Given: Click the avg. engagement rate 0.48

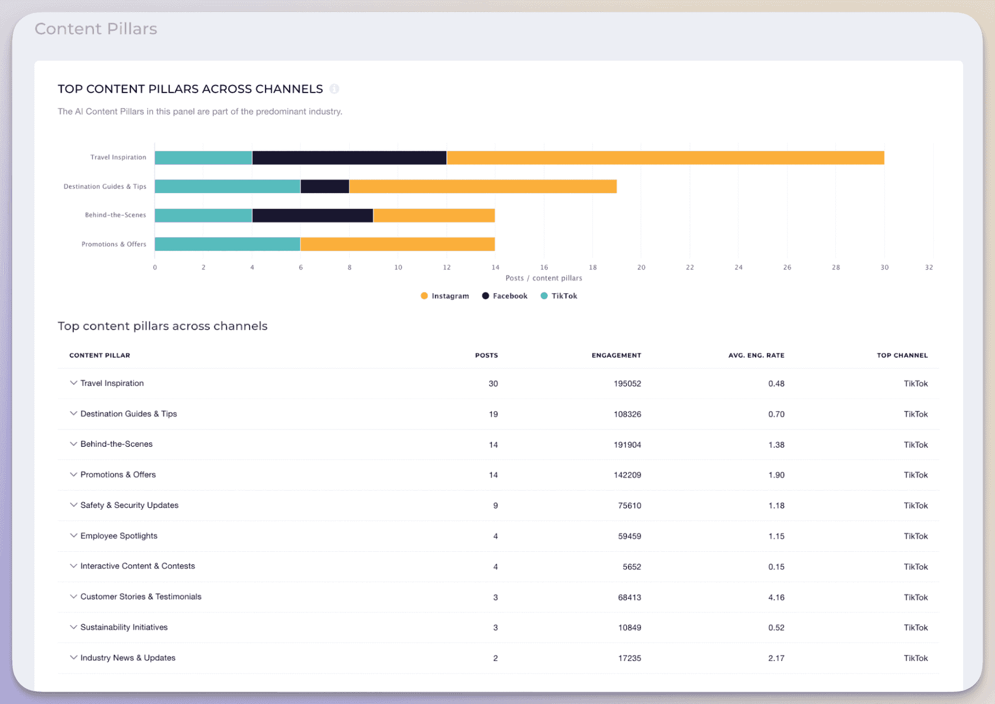Looking at the screenshot, I should (x=776, y=384).
